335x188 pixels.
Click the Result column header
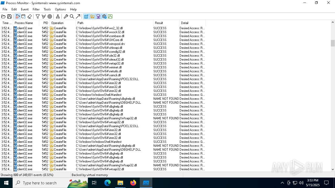[166, 23]
